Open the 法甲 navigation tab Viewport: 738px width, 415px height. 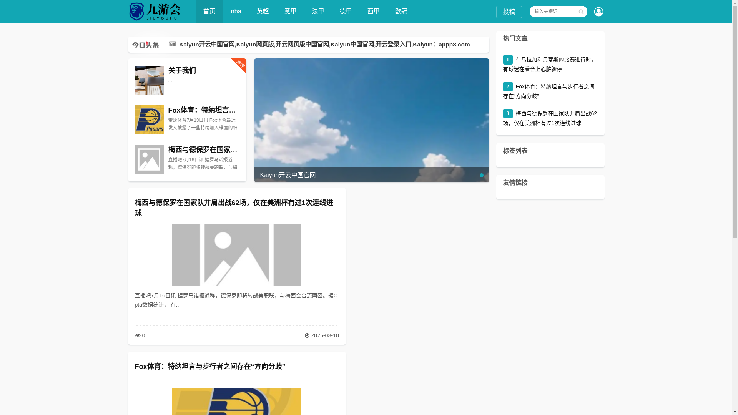pos(318,12)
